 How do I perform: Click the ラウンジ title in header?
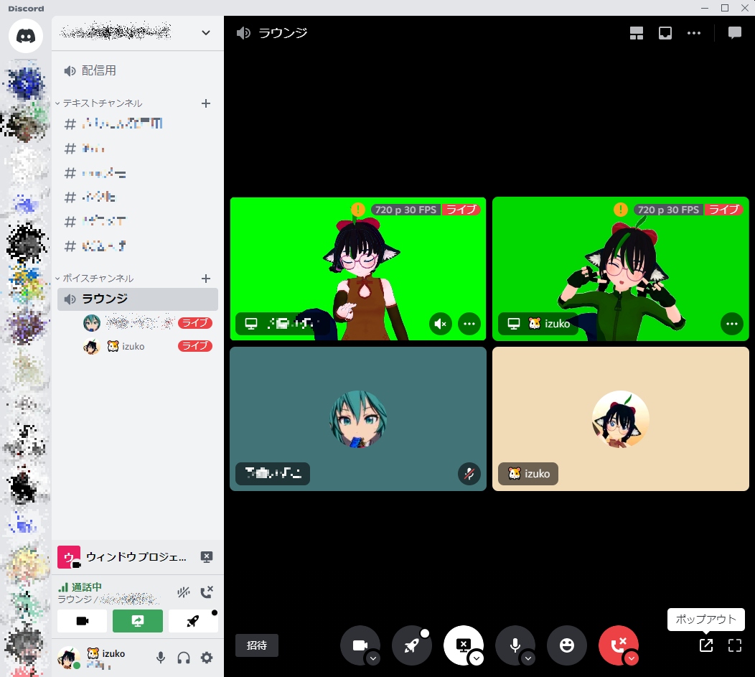tap(283, 33)
